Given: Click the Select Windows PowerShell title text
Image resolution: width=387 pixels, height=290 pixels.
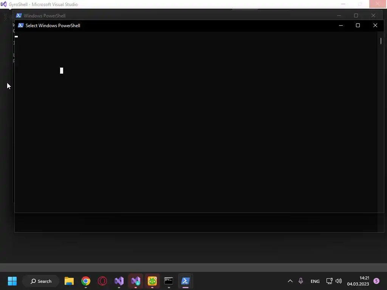Looking at the screenshot, I should tap(53, 26).
